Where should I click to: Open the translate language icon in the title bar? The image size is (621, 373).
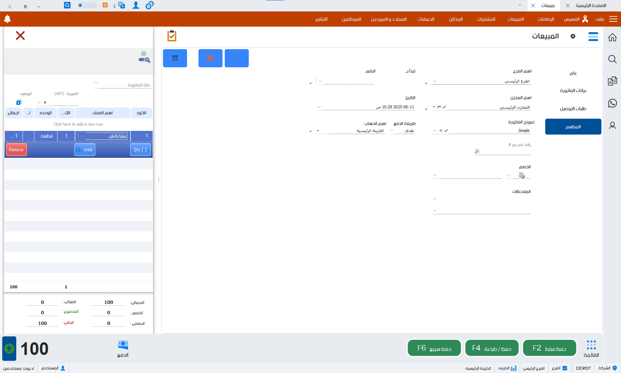click(121, 5)
